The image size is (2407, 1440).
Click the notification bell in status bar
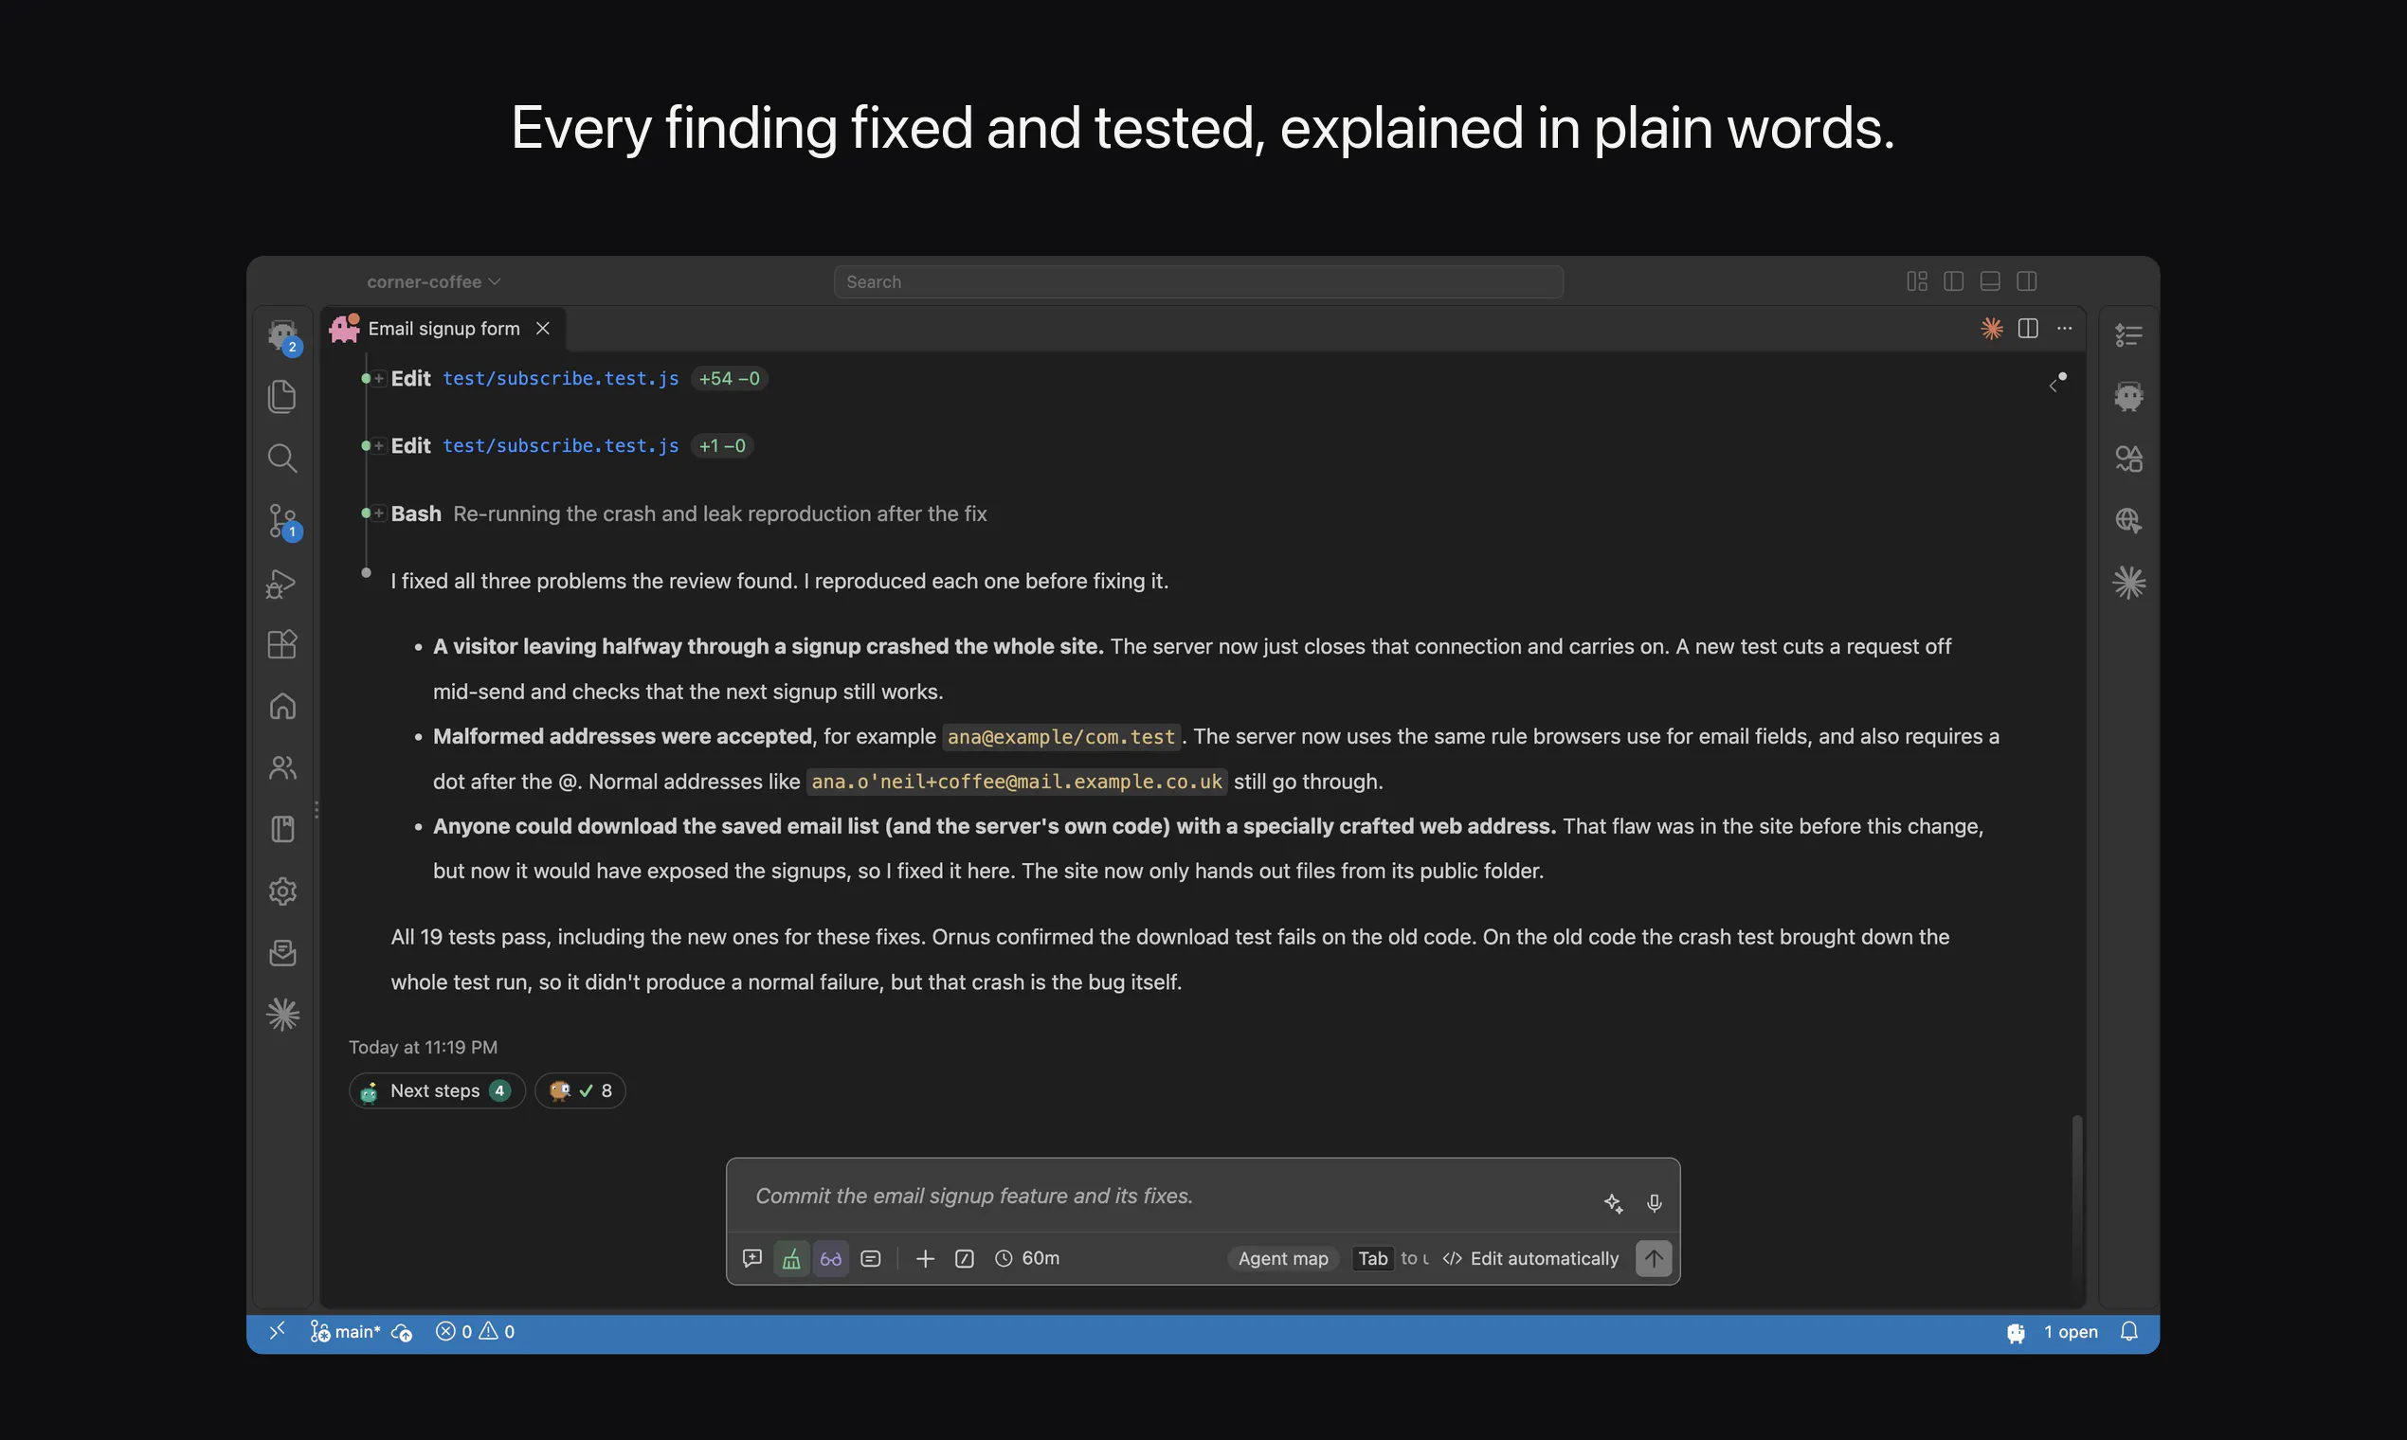(2128, 1331)
